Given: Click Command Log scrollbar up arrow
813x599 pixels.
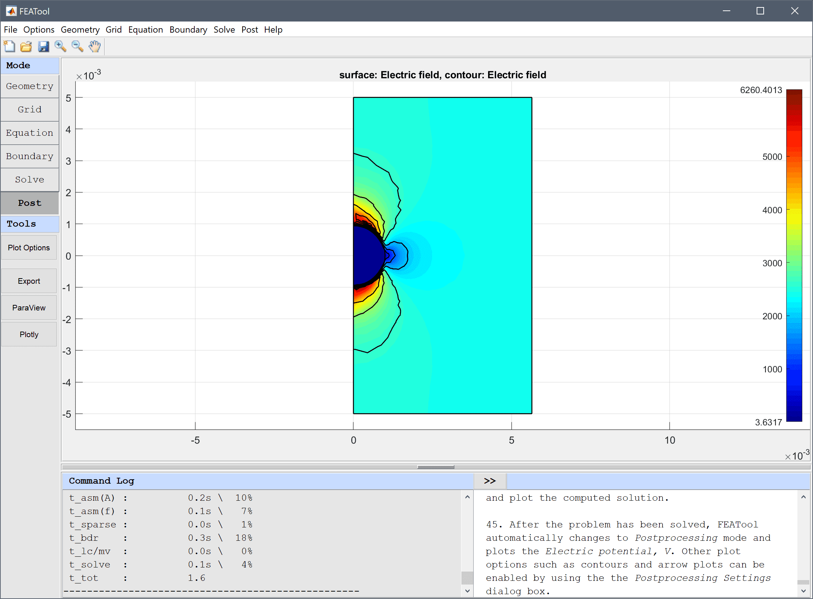Looking at the screenshot, I should 467,497.
